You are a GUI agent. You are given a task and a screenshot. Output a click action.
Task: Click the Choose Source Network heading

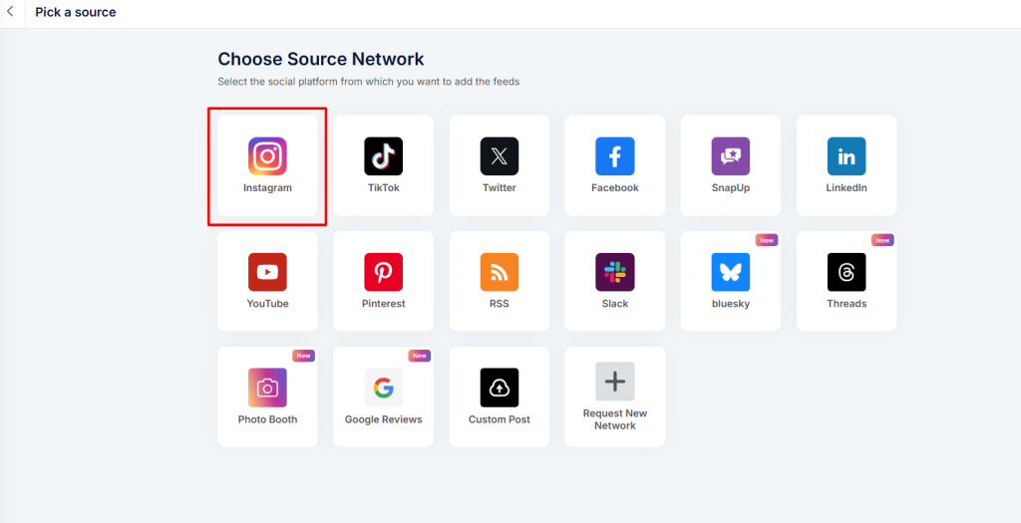pos(321,59)
